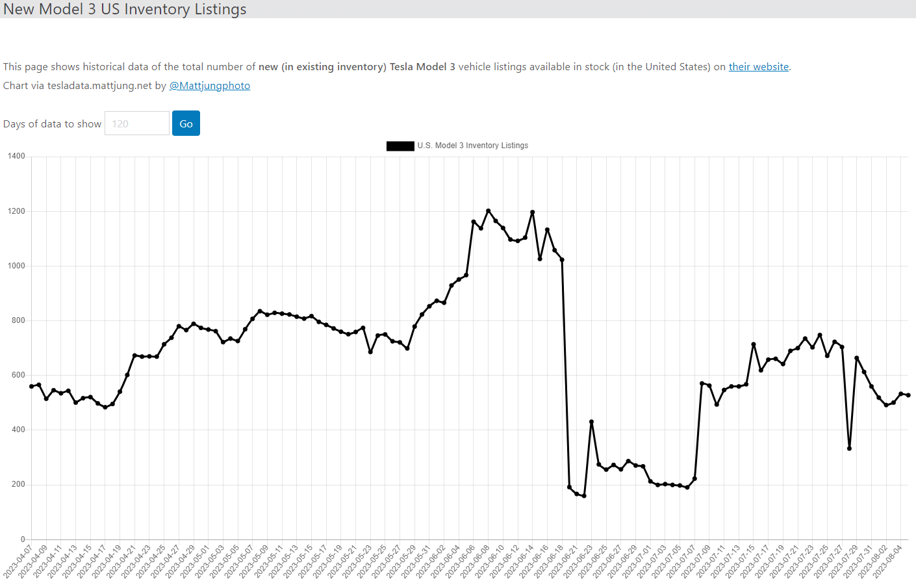The height and width of the screenshot is (581, 916).
Task: Click the 200 y-axis label
Action: (19, 484)
